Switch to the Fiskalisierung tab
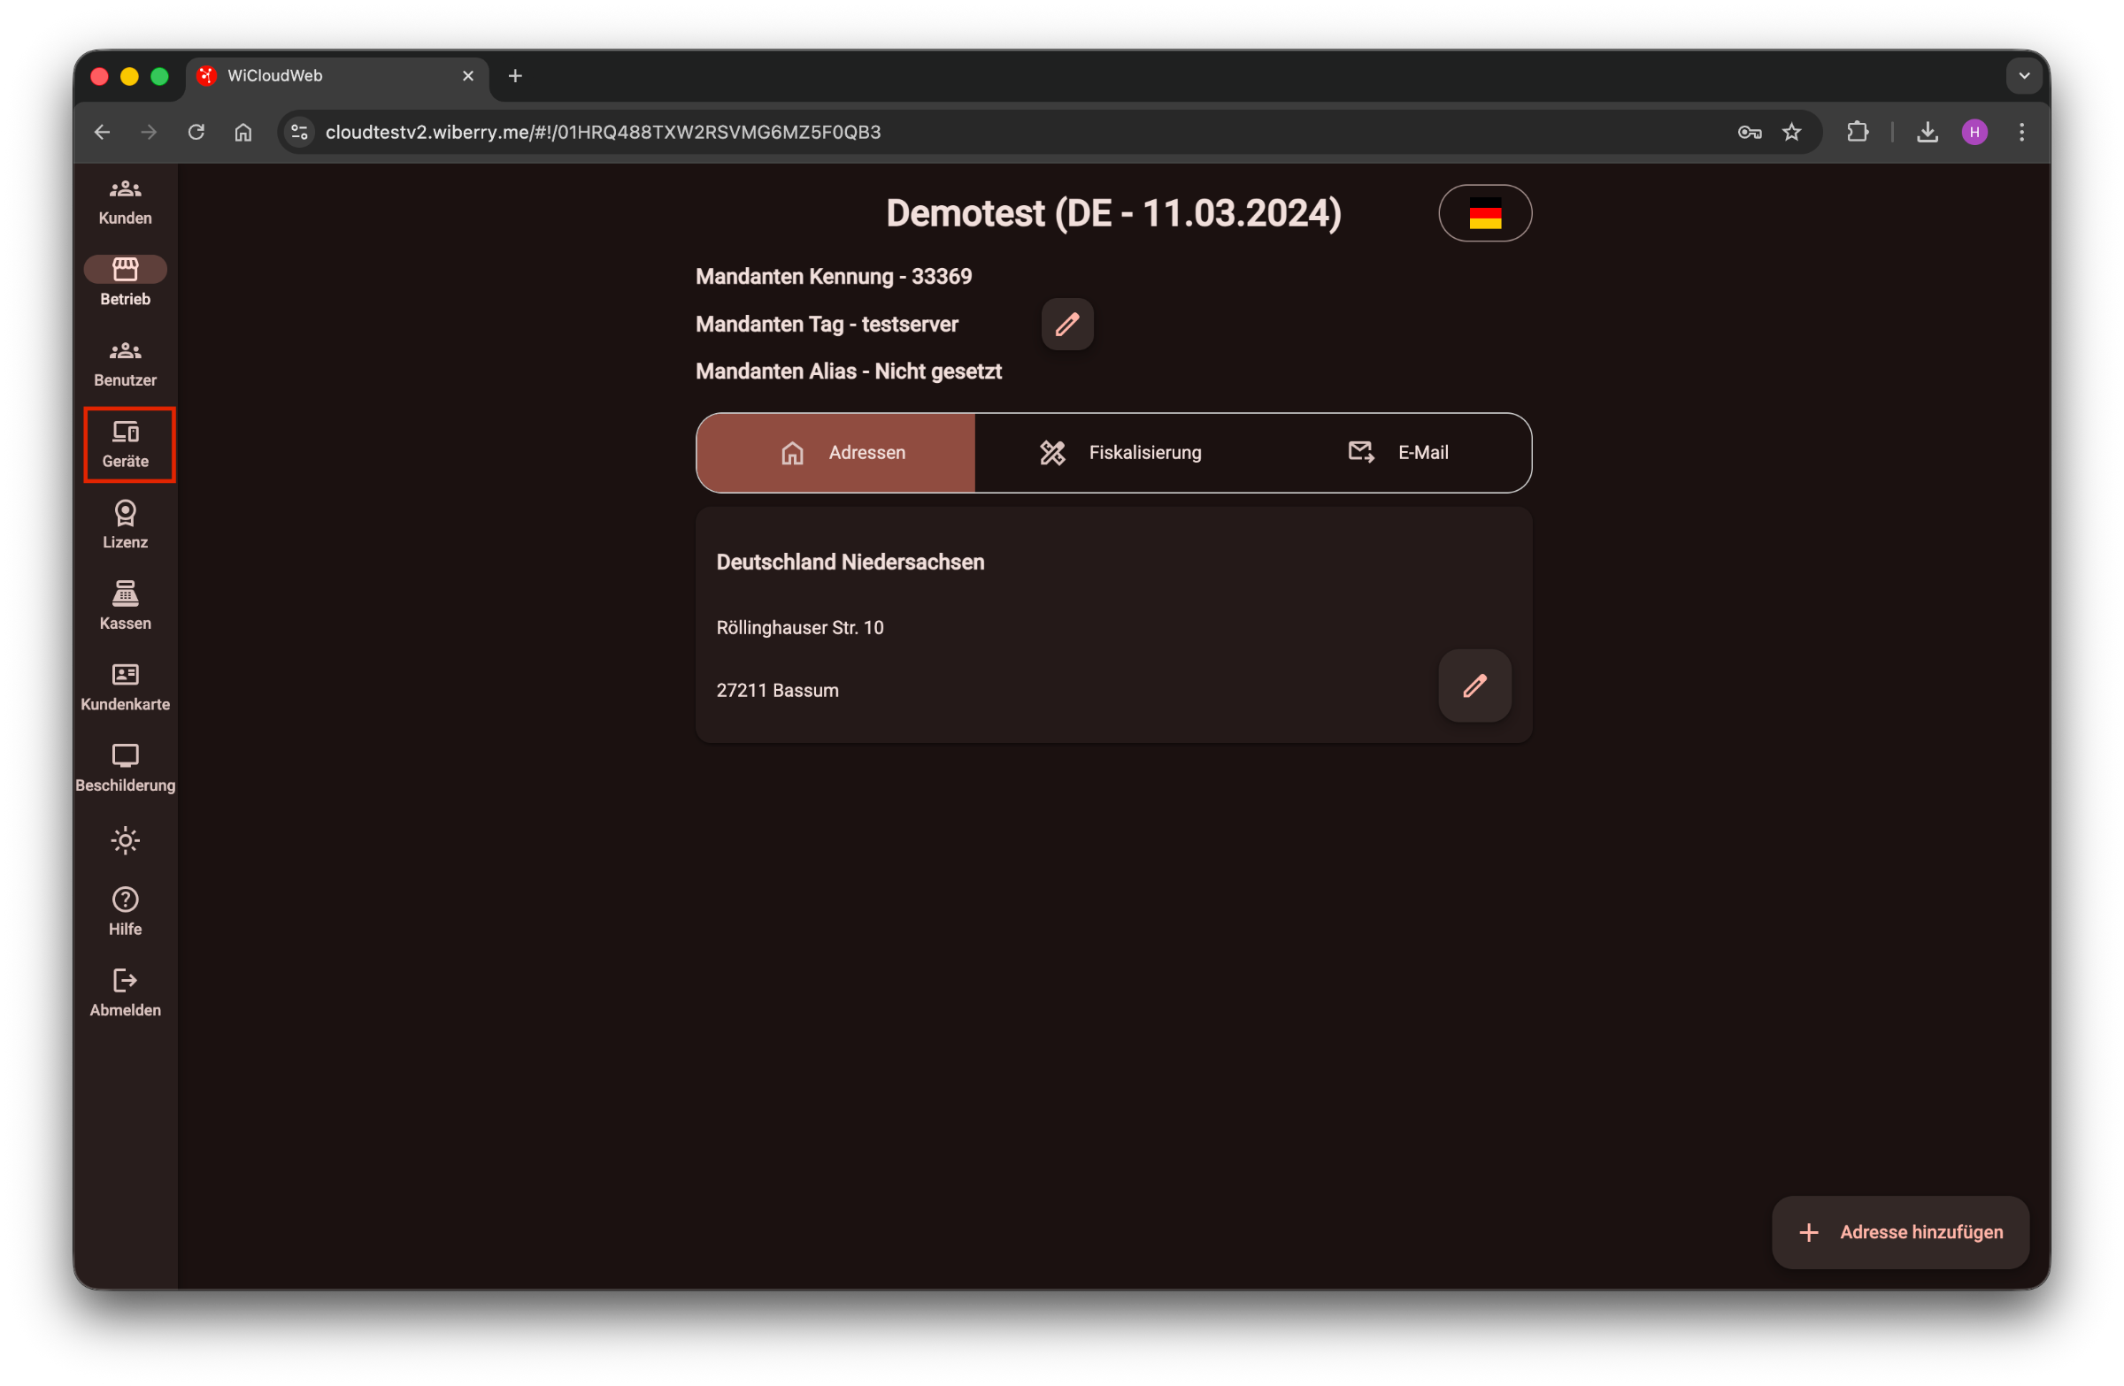The height and width of the screenshot is (1386, 2124). coord(1120,452)
